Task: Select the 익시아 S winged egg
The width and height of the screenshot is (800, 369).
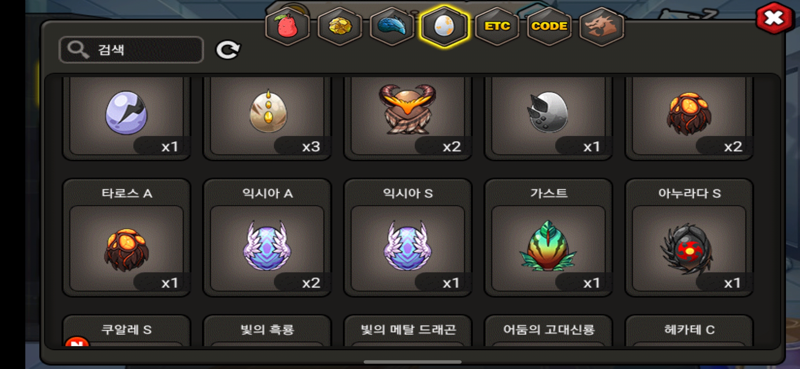Action: (x=408, y=237)
